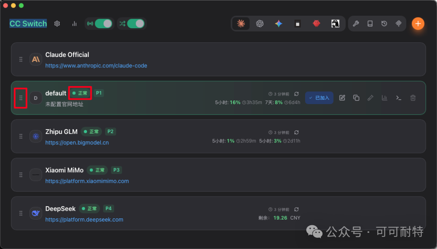
Task: Click the orange plus add provider button
Action: click(x=418, y=24)
